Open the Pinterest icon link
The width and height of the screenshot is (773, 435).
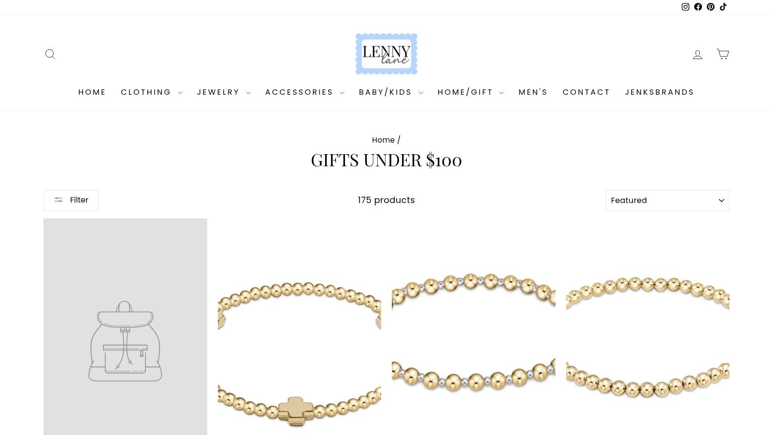tap(711, 7)
